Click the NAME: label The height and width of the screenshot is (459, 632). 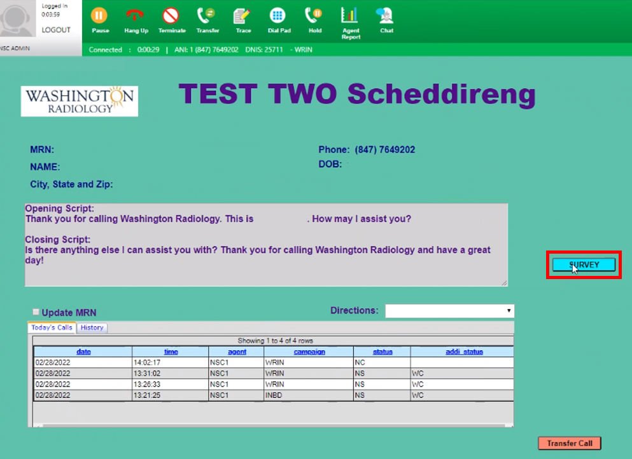pyautogui.click(x=45, y=167)
